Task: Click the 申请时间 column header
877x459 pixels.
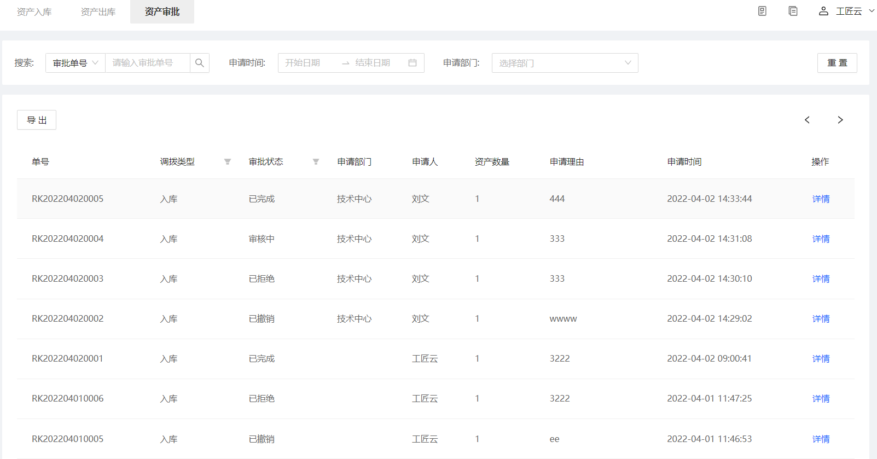Action: [x=684, y=162]
